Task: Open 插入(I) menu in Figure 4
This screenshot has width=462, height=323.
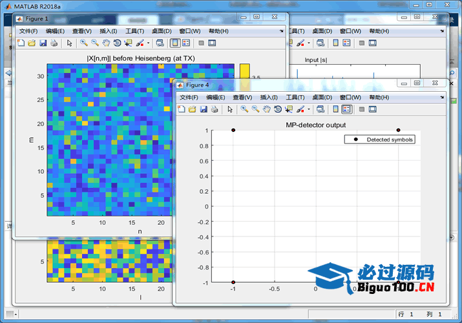Action: click(x=269, y=98)
